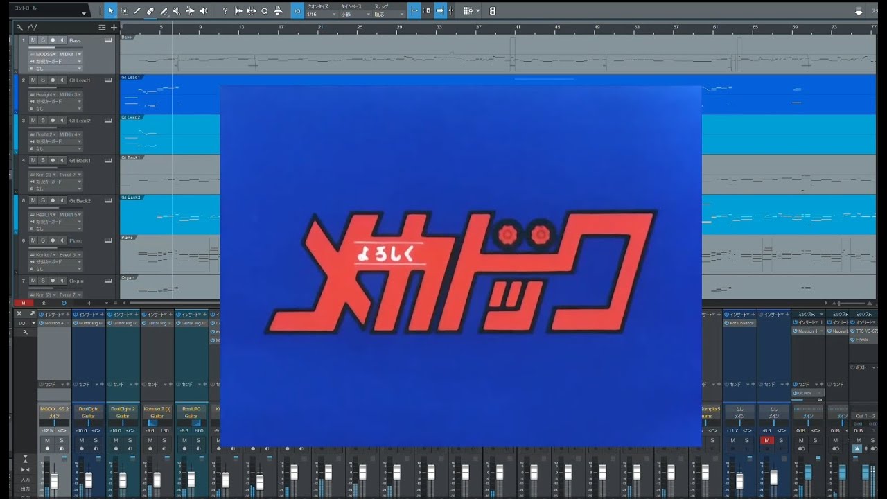Select the Eraser tool

(x=150, y=11)
